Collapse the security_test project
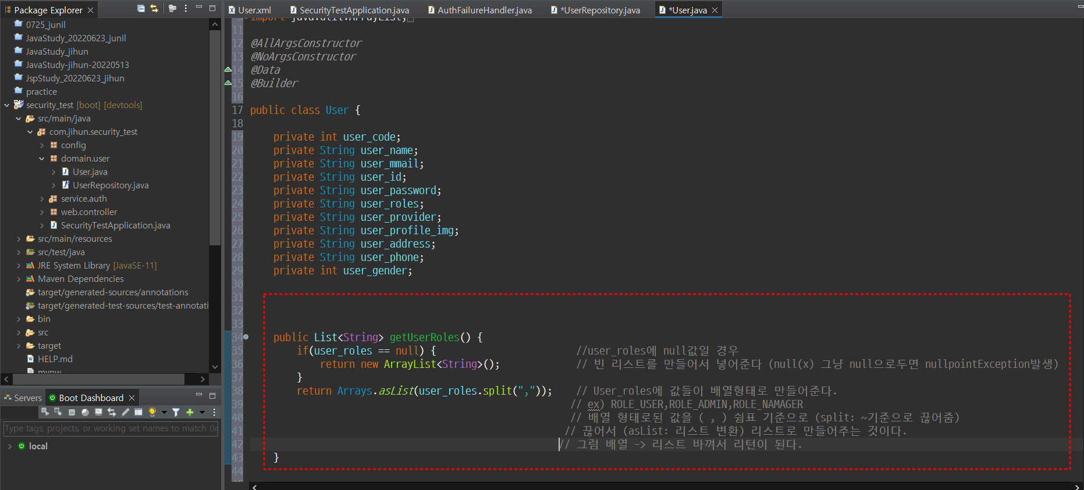 click(7, 105)
